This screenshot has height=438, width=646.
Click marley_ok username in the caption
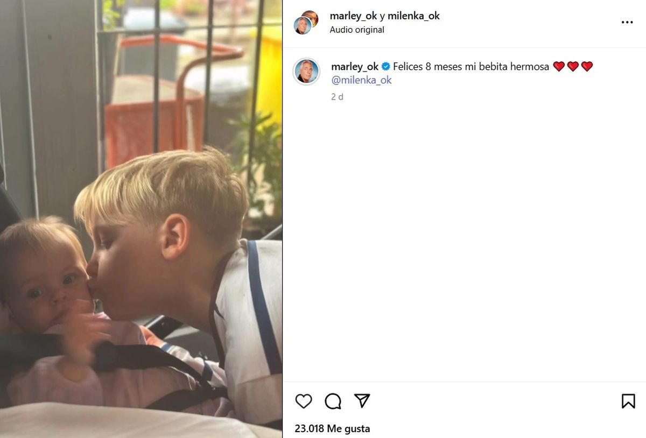(x=355, y=67)
